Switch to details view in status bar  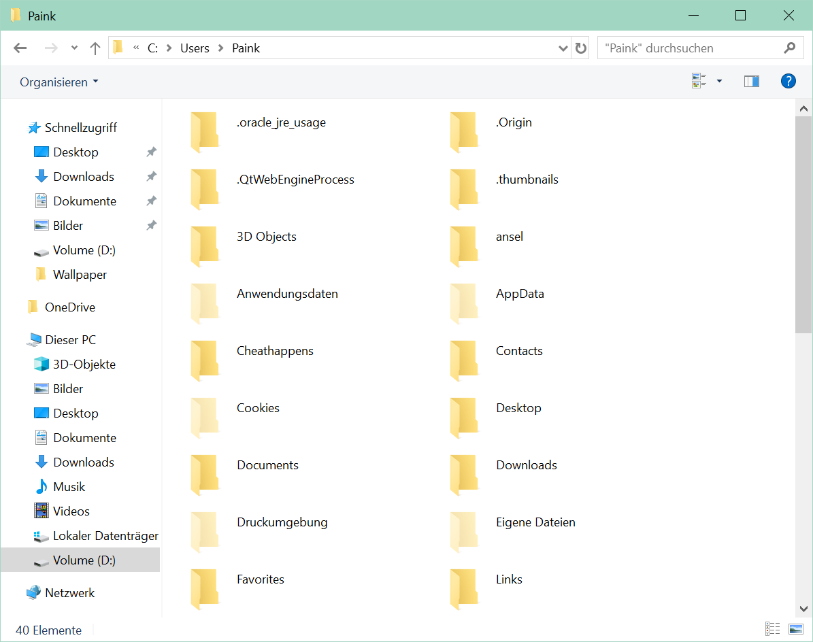[x=773, y=629]
